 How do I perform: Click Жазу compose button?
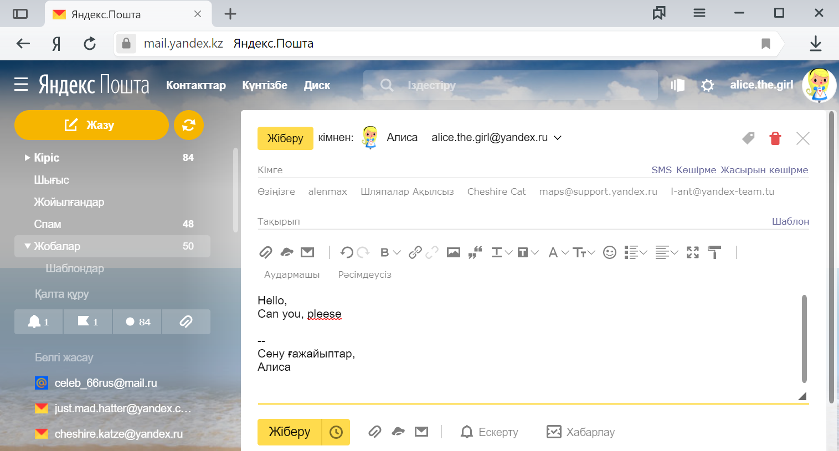point(91,125)
